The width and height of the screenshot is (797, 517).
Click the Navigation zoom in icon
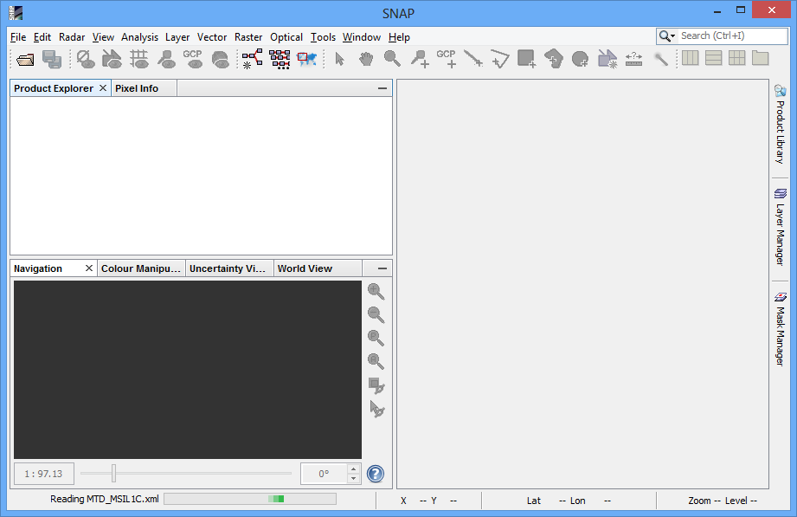pyautogui.click(x=376, y=291)
